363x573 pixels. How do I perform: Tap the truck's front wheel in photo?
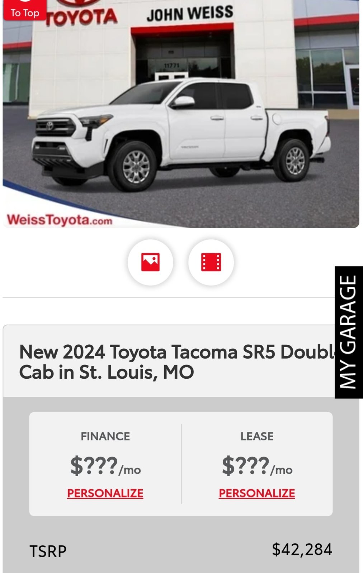point(136,166)
